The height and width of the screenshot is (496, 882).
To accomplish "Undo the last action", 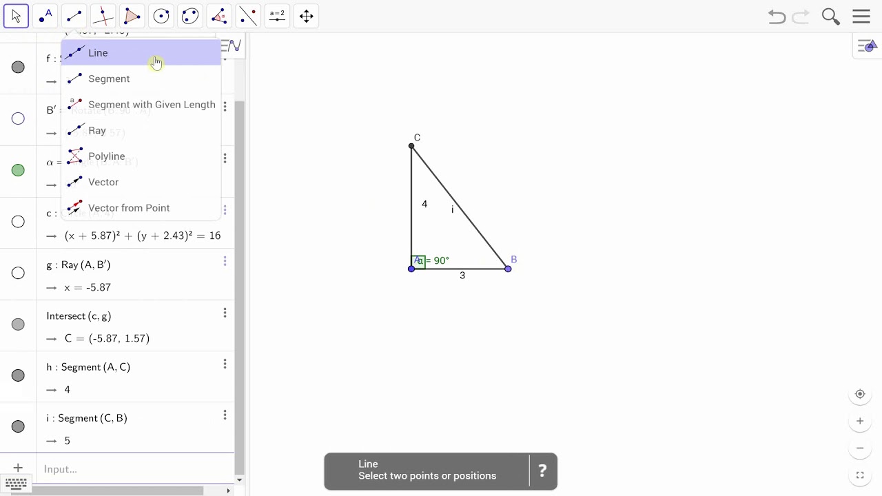I will coord(777,17).
